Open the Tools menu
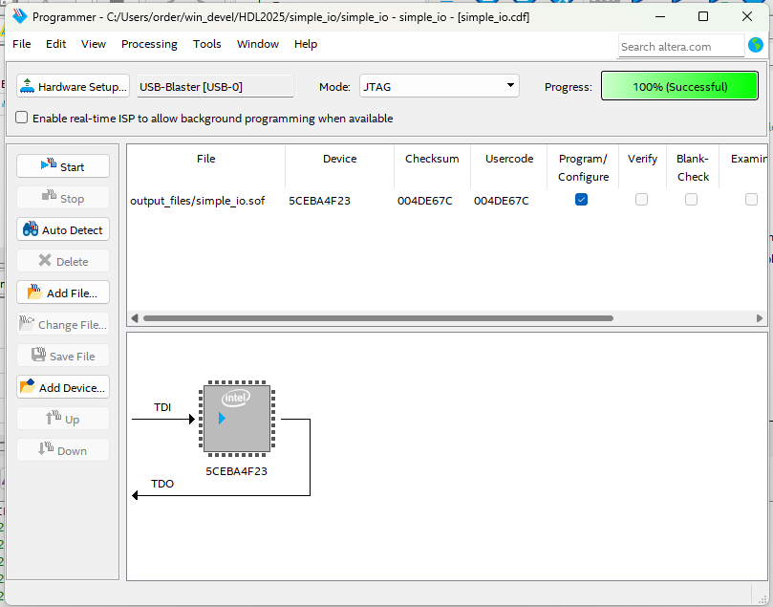This screenshot has width=773, height=607. [x=207, y=44]
